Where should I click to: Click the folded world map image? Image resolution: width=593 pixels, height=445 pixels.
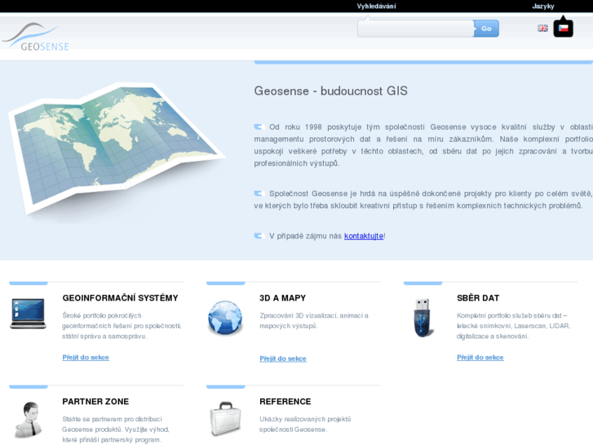pos(115,148)
